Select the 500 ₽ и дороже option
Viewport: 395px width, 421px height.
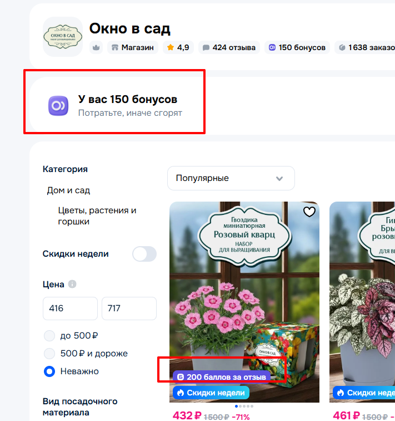click(50, 354)
